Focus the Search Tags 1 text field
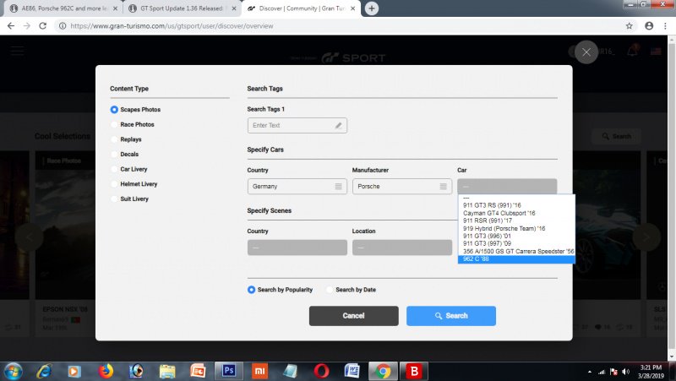Screen dimensions: 676x381 click(297, 125)
